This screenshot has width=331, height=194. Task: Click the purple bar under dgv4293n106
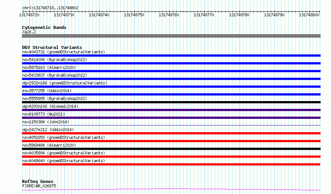point(171,110)
